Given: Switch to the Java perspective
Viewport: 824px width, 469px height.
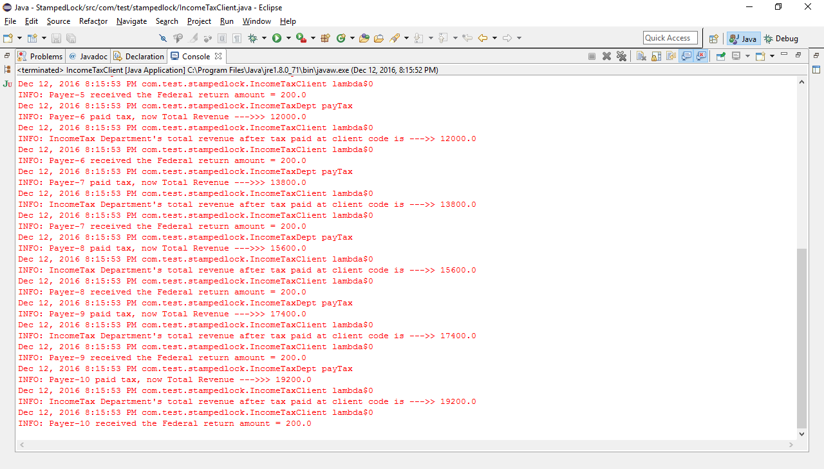Looking at the screenshot, I should pos(744,39).
